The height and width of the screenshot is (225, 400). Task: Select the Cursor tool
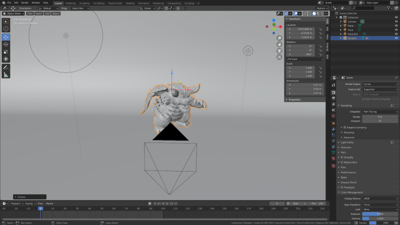click(x=6, y=29)
